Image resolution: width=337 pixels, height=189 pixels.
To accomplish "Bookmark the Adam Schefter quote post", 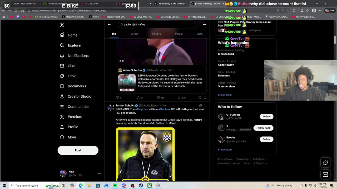I will pyautogui.click(x=200, y=98).
